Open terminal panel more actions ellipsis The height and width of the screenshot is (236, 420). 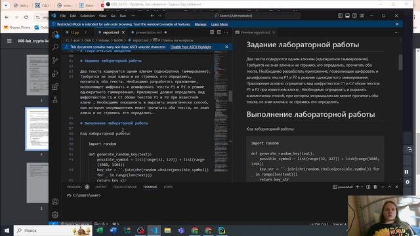tap(383, 187)
